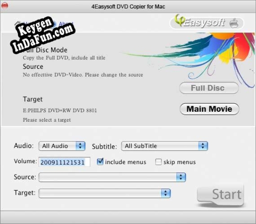The height and width of the screenshot is (224, 256).
Task: Enable the skip menus checkbox
Action: pos(159,162)
